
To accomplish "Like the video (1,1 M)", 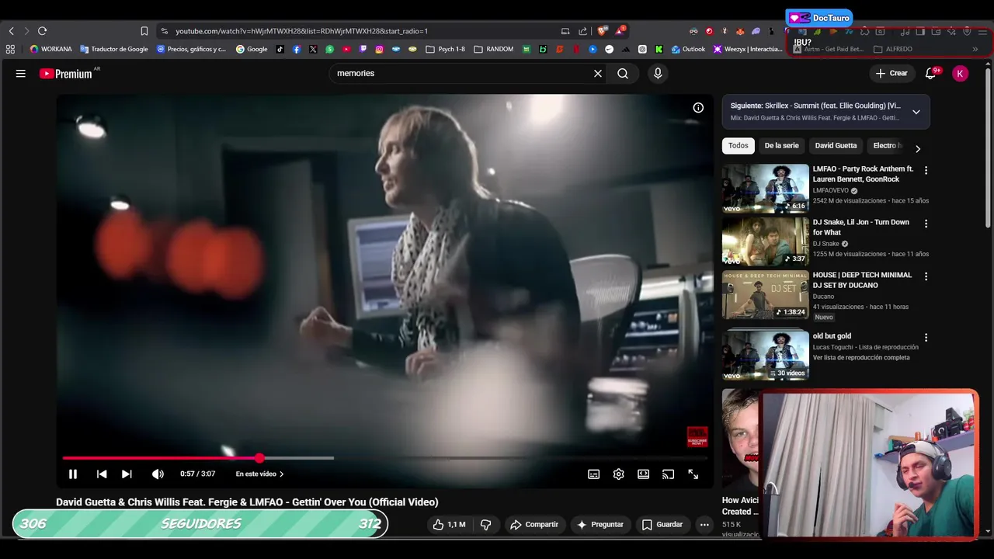I will click(450, 525).
